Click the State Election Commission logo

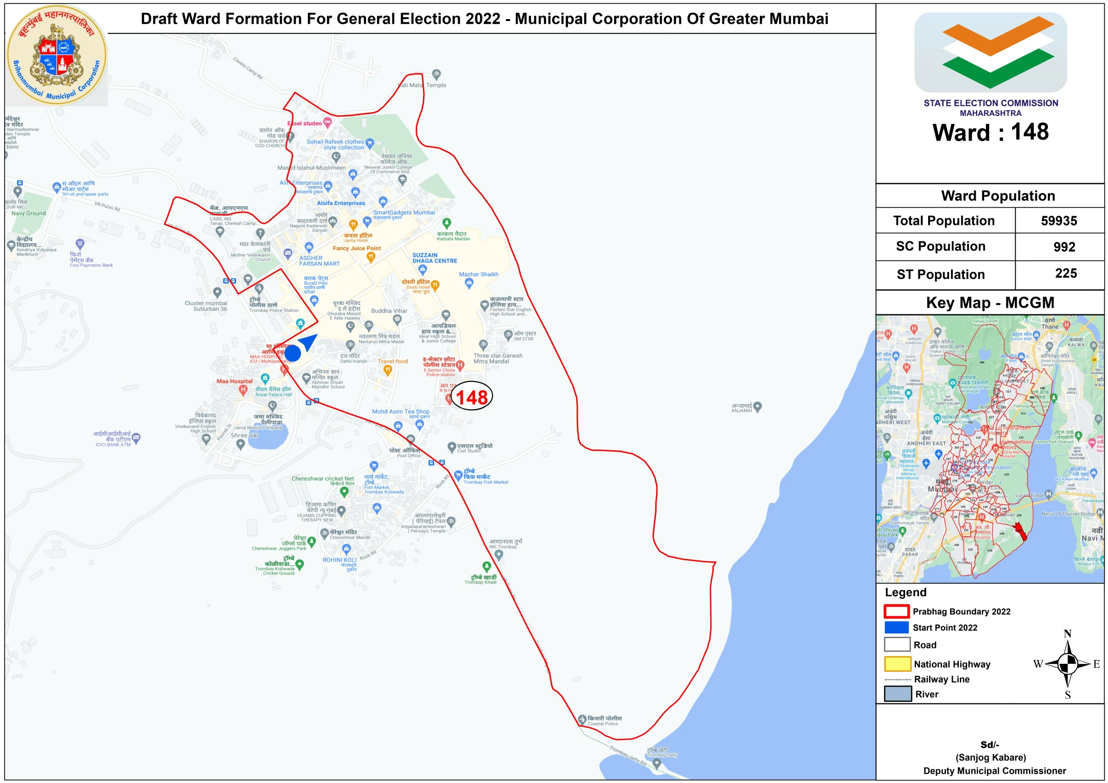point(990,52)
